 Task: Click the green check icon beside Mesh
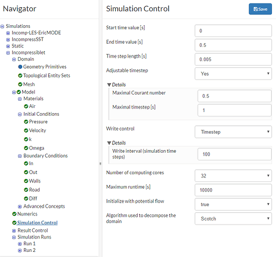(20, 84)
